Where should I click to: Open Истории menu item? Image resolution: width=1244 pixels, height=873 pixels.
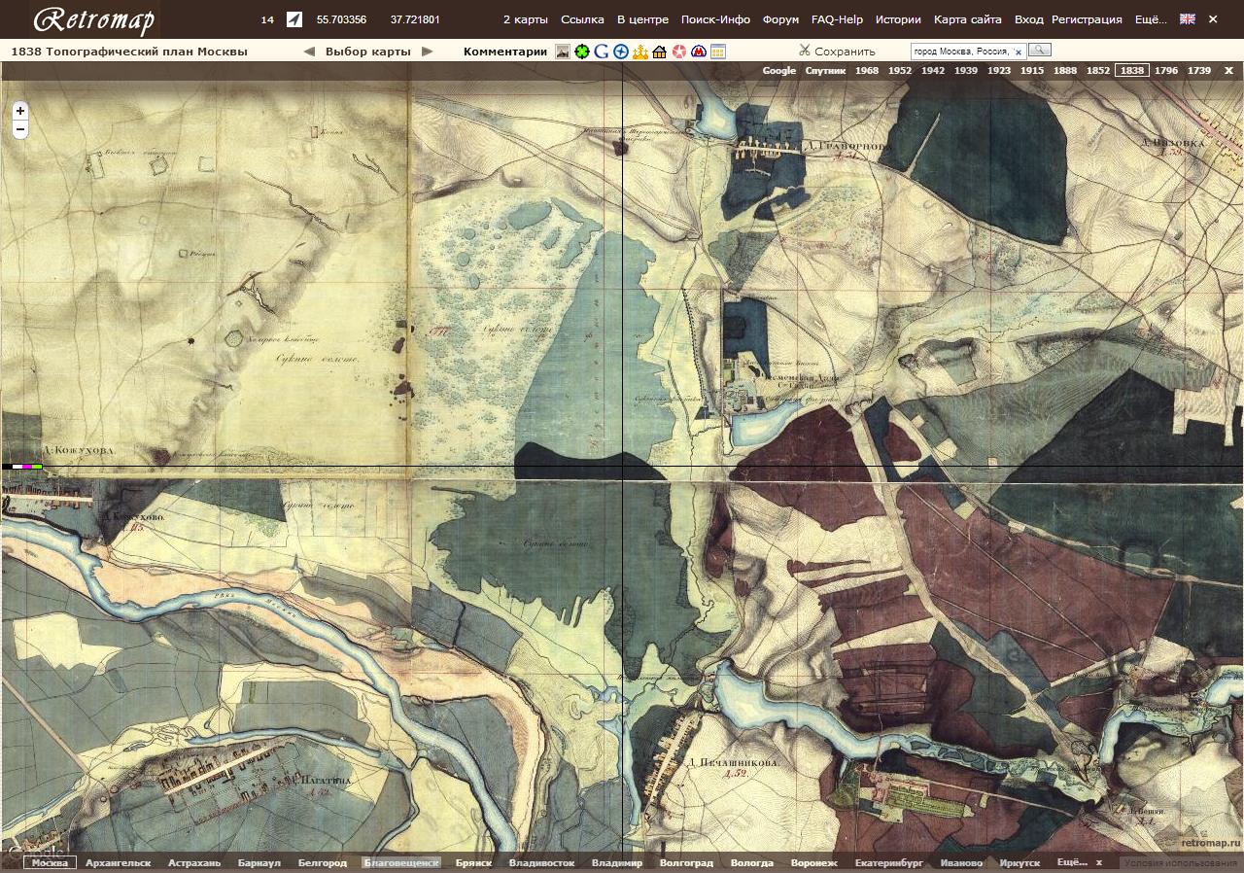[898, 19]
